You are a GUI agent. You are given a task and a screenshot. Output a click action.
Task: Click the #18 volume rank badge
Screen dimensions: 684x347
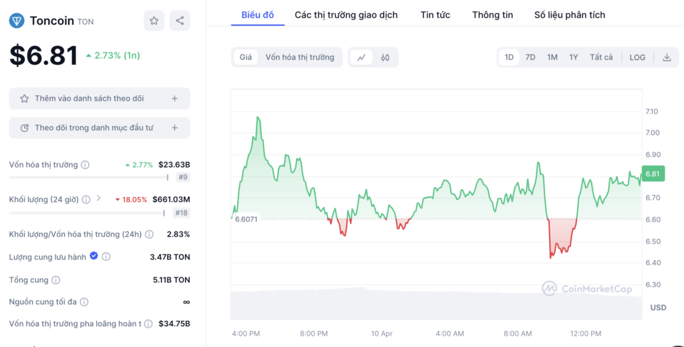(182, 213)
